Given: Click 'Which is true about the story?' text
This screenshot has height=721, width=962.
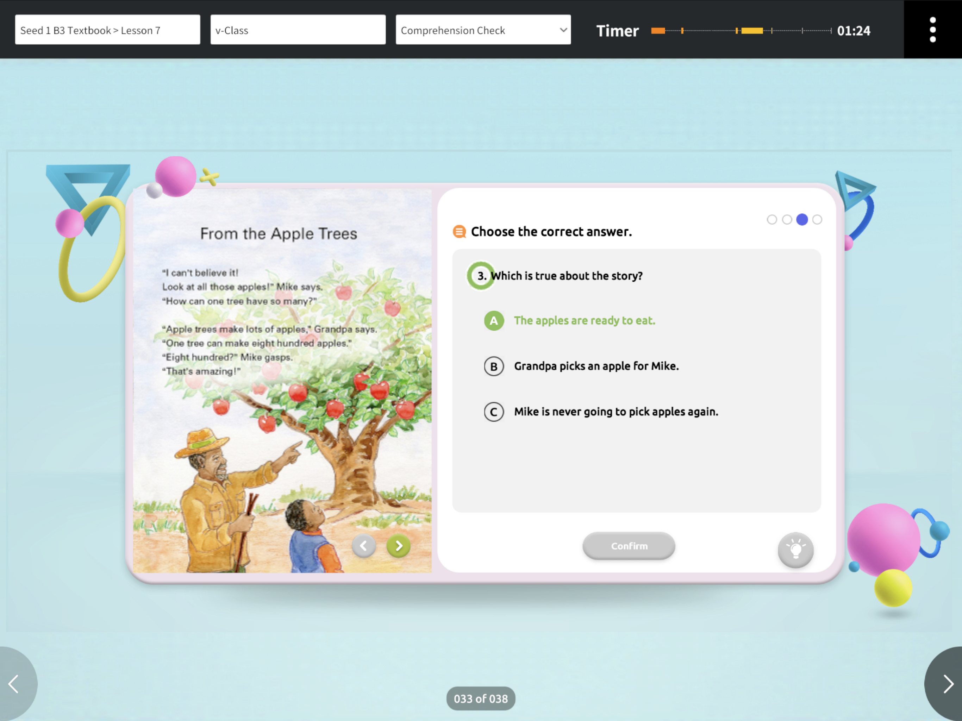Looking at the screenshot, I should (567, 276).
